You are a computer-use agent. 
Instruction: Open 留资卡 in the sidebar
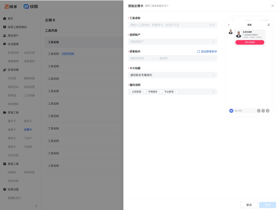coord(12,121)
